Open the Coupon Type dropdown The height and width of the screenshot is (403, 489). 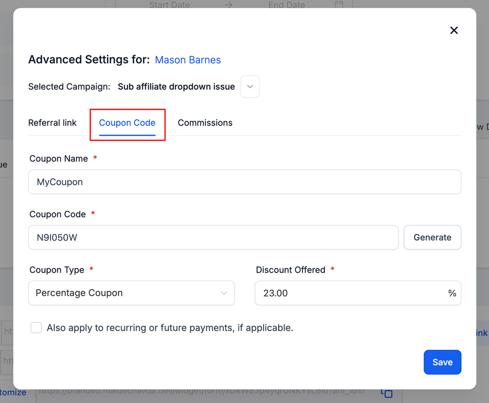pos(131,293)
